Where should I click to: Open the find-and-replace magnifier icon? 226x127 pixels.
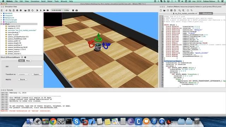tap(183, 10)
